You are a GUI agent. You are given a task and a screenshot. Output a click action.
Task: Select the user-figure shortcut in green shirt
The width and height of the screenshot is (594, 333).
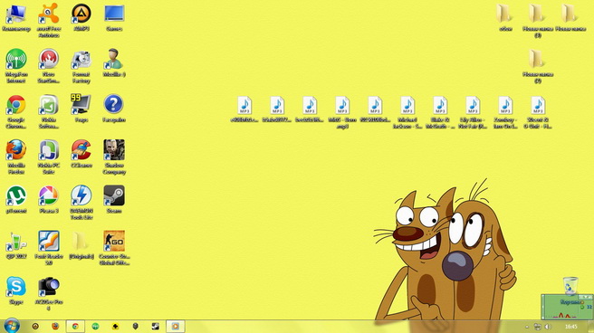tap(114, 63)
